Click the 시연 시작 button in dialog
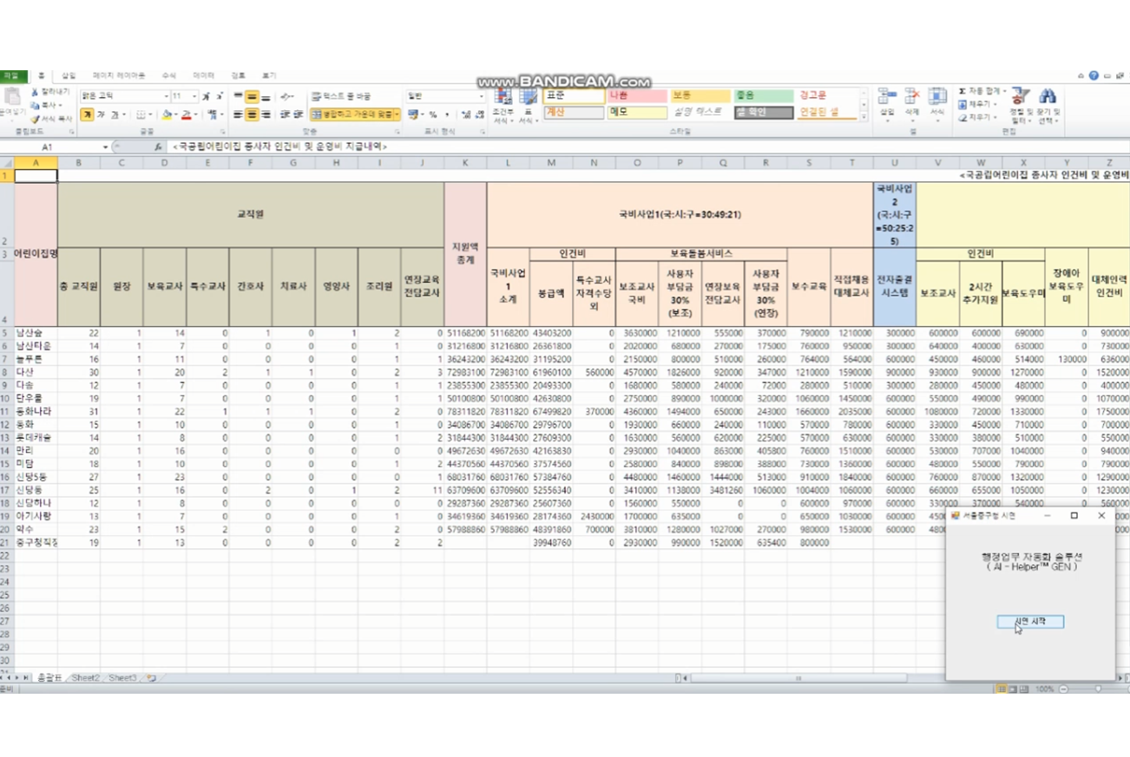Viewport: 1130px width, 757px height. (x=1030, y=622)
